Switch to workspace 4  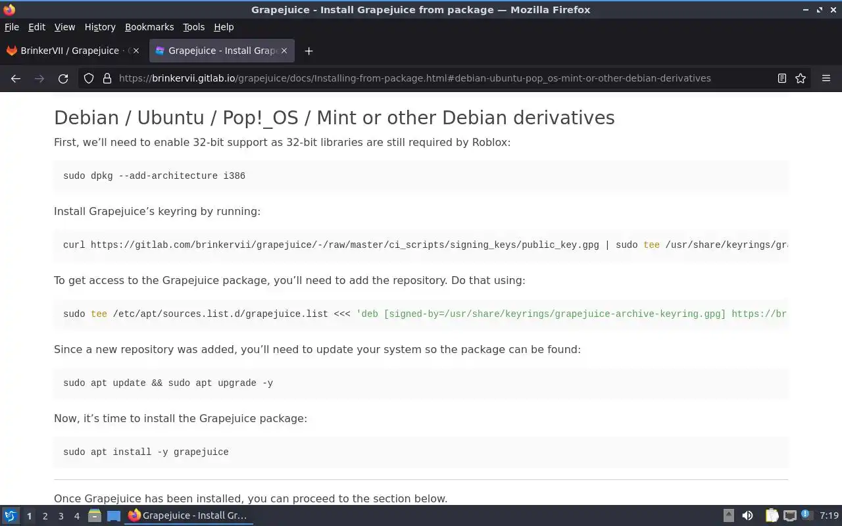[x=76, y=516]
